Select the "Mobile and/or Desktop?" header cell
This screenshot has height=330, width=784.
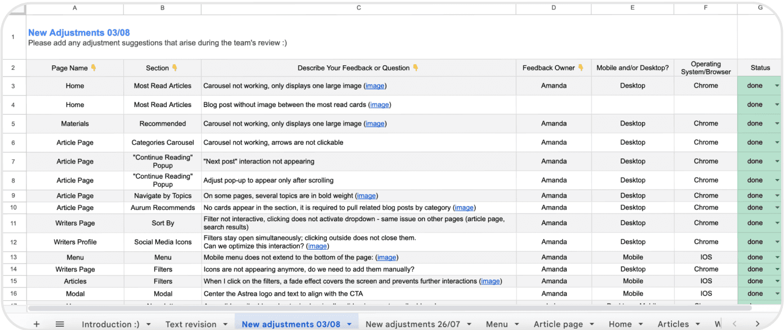coord(632,68)
